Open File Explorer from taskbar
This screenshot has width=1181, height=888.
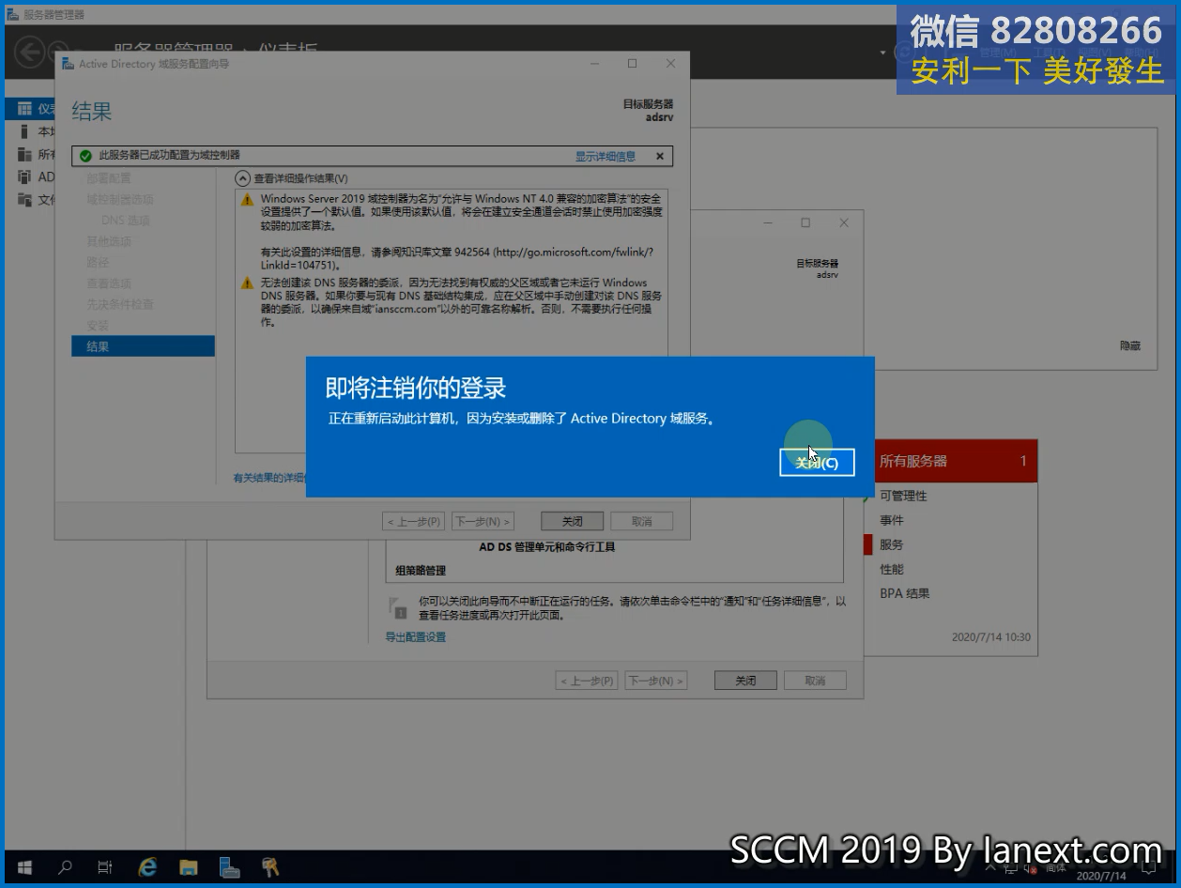click(189, 867)
